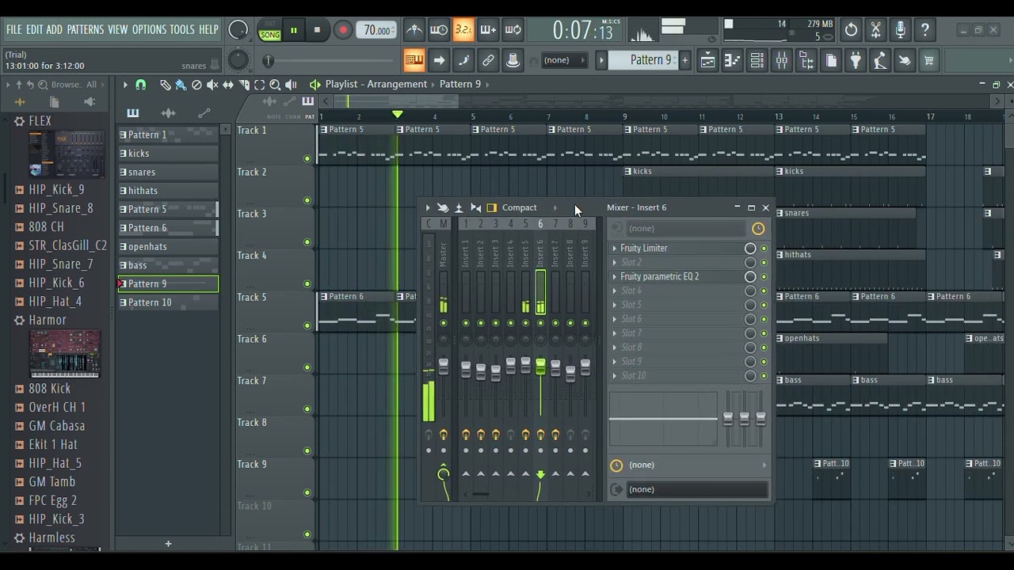Mute Track 9 with green light
This screenshot has height=570, width=1014.
click(307, 492)
